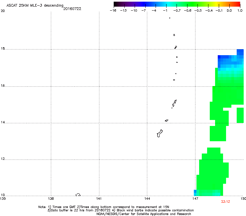Click the '1.0' color bar label

(240, 11)
